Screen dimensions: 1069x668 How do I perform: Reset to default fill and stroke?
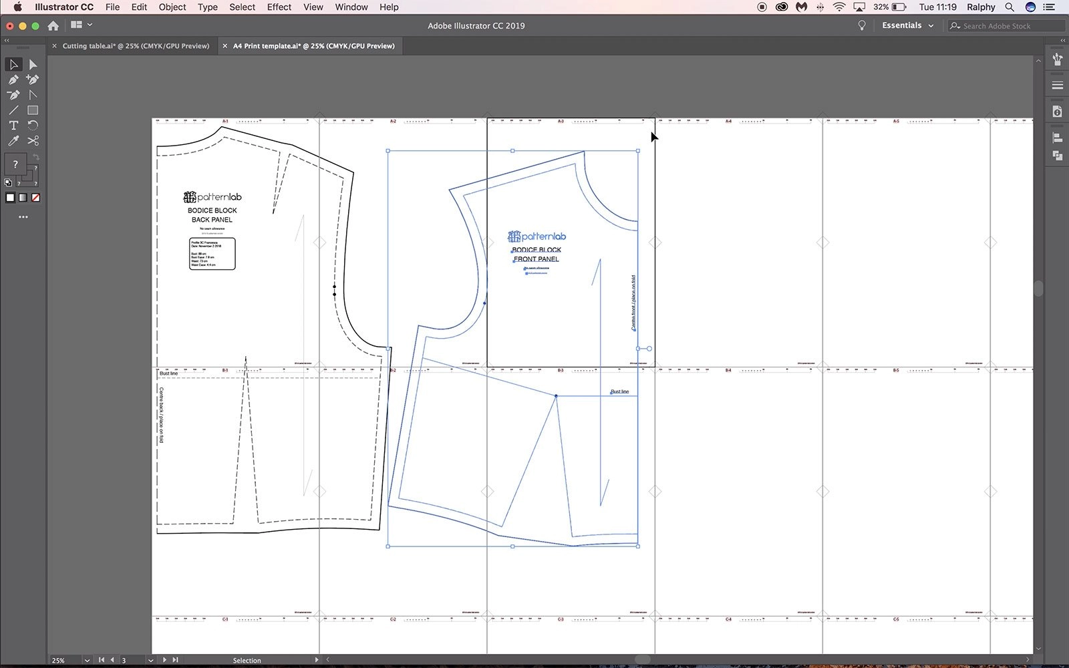(x=8, y=182)
